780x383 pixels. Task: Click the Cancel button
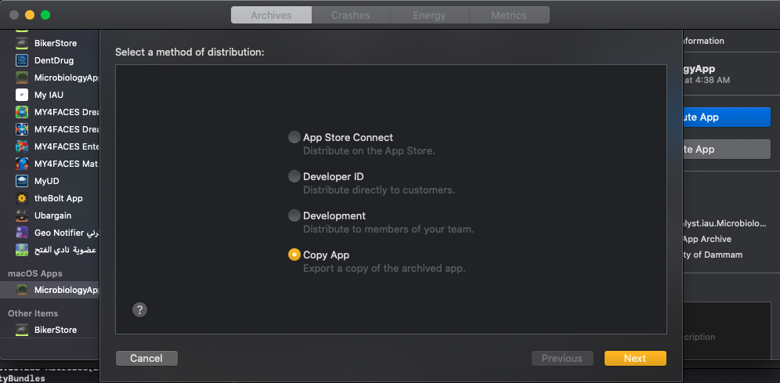point(146,358)
